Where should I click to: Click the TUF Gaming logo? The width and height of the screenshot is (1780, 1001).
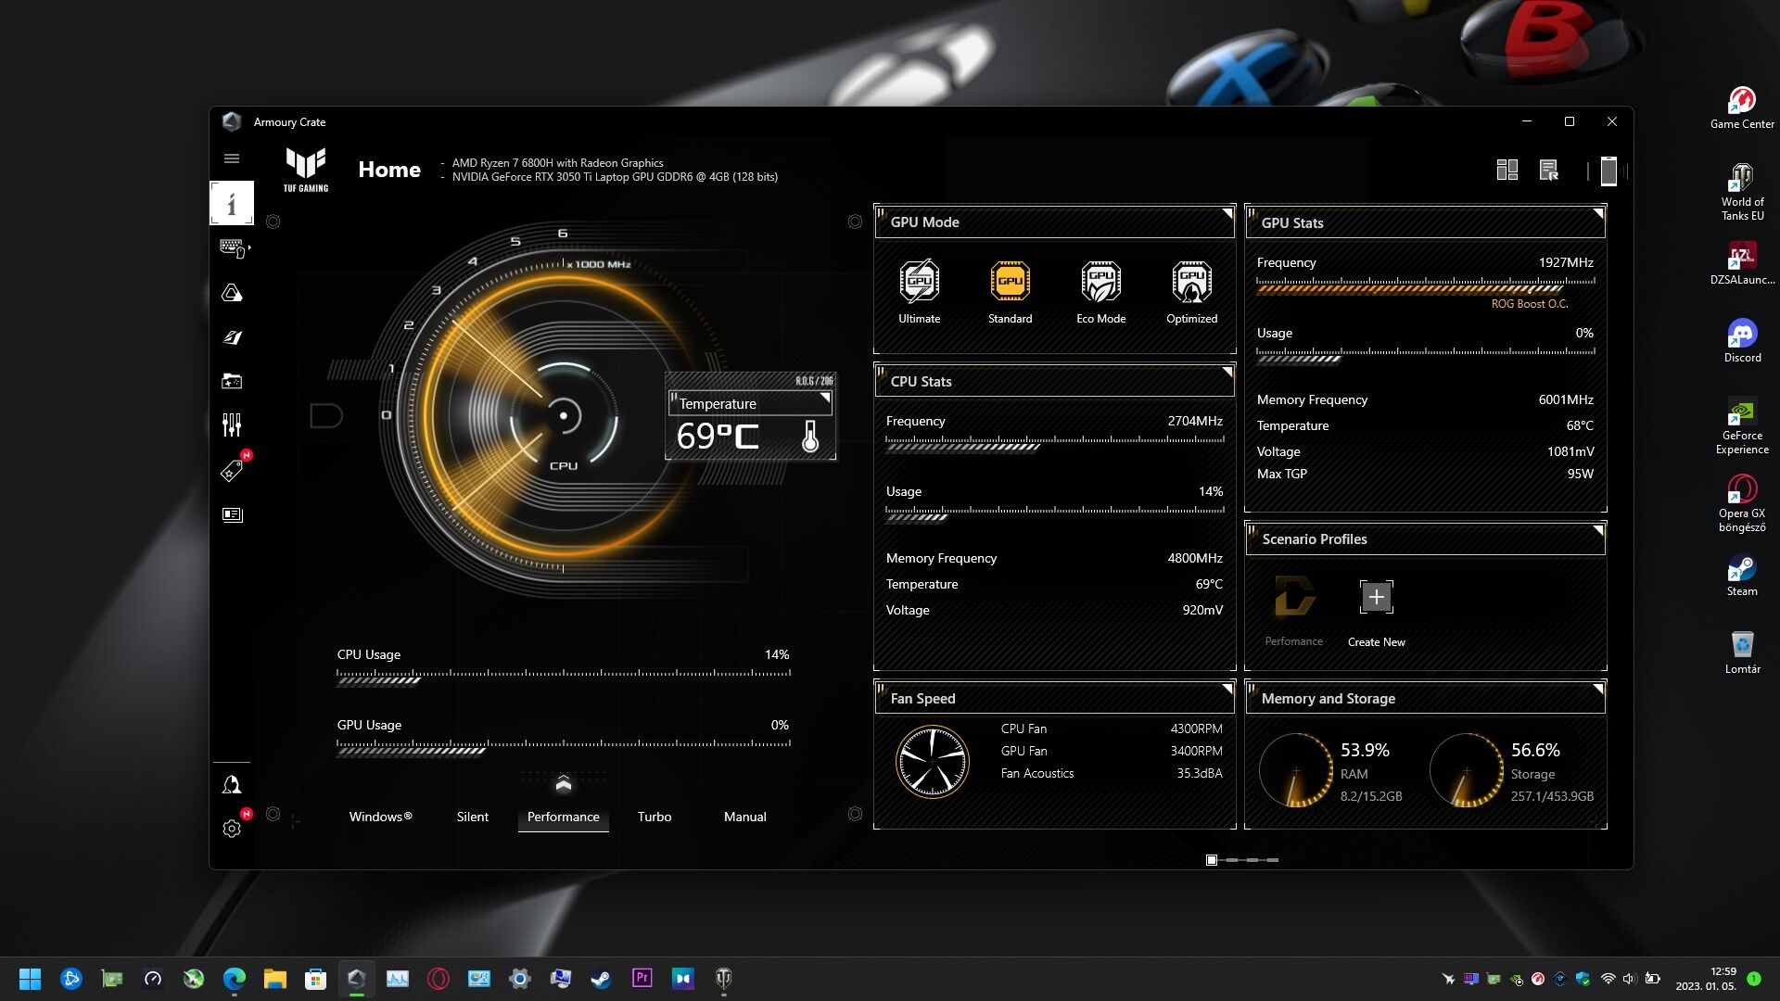click(306, 170)
